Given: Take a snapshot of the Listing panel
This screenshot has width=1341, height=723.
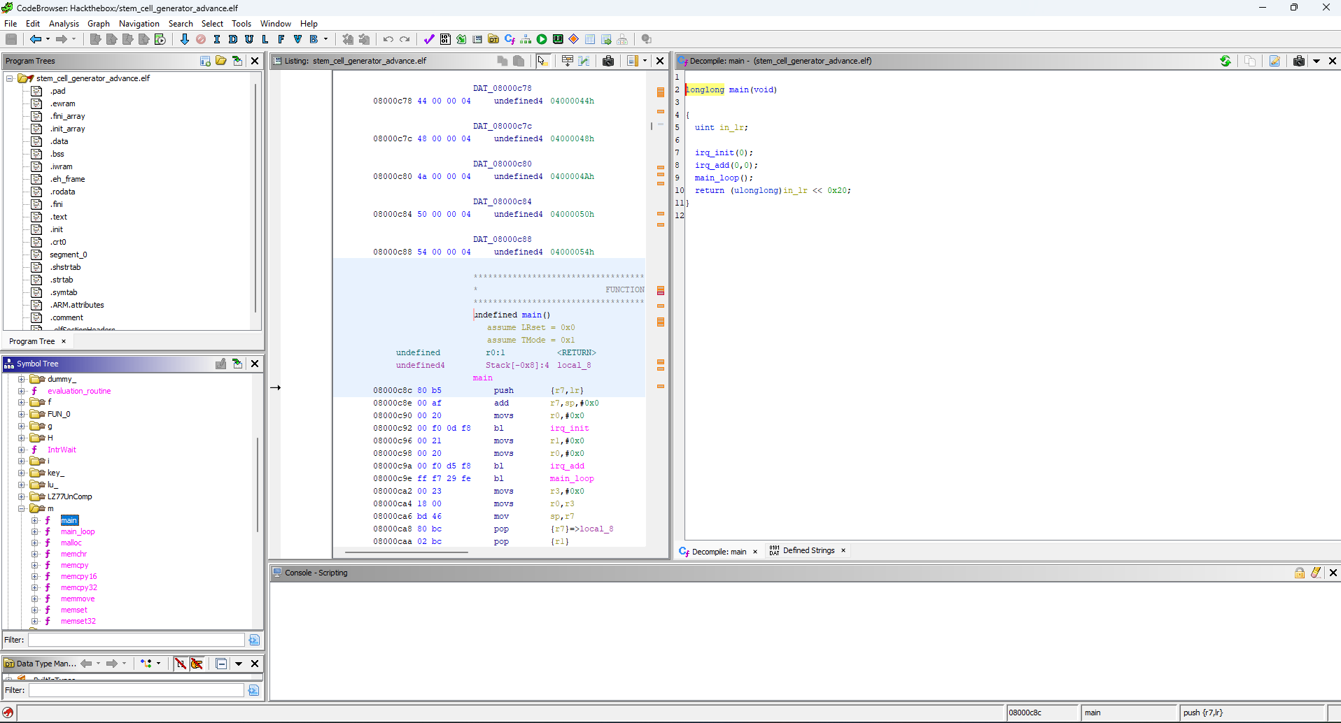Looking at the screenshot, I should pyautogui.click(x=608, y=61).
